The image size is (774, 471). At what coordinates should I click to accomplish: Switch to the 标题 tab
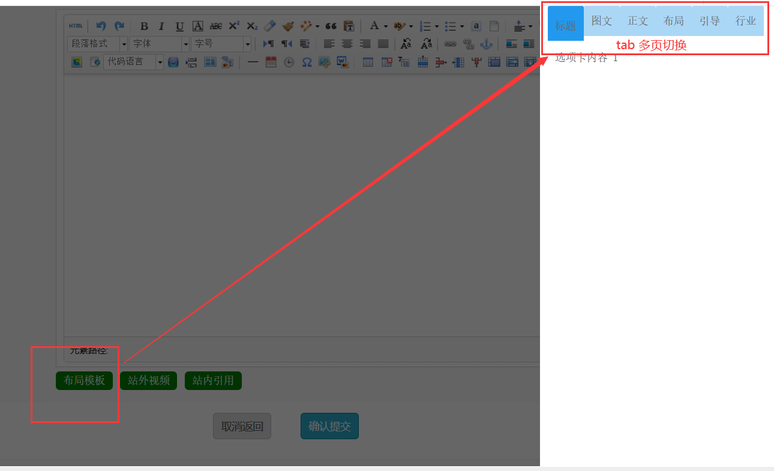pyautogui.click(x=566, y=24)
